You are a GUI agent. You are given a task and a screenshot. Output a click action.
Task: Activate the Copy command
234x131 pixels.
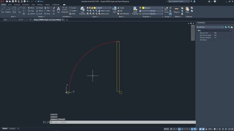click(x=31, y=11)
